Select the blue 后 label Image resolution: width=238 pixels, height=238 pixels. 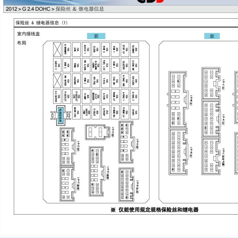[x=212, y=36]
